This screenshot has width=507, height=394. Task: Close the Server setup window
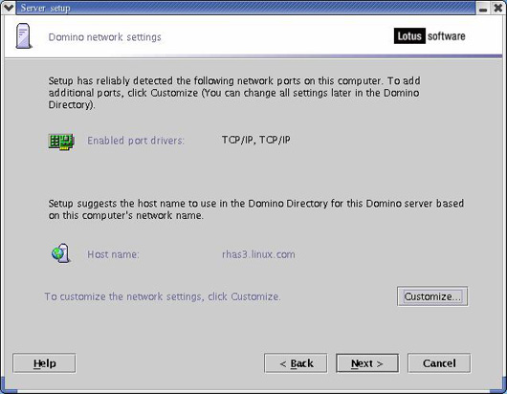tap(498, 8)
